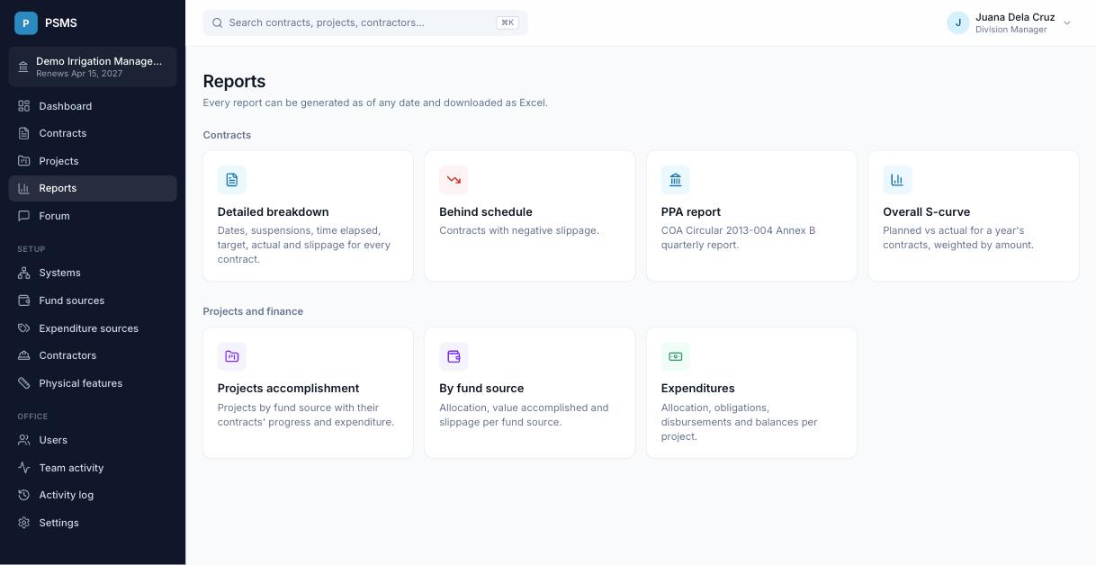
Task: Click the Settings gear icon in sidebar
Action: click(x=24, y=523)
